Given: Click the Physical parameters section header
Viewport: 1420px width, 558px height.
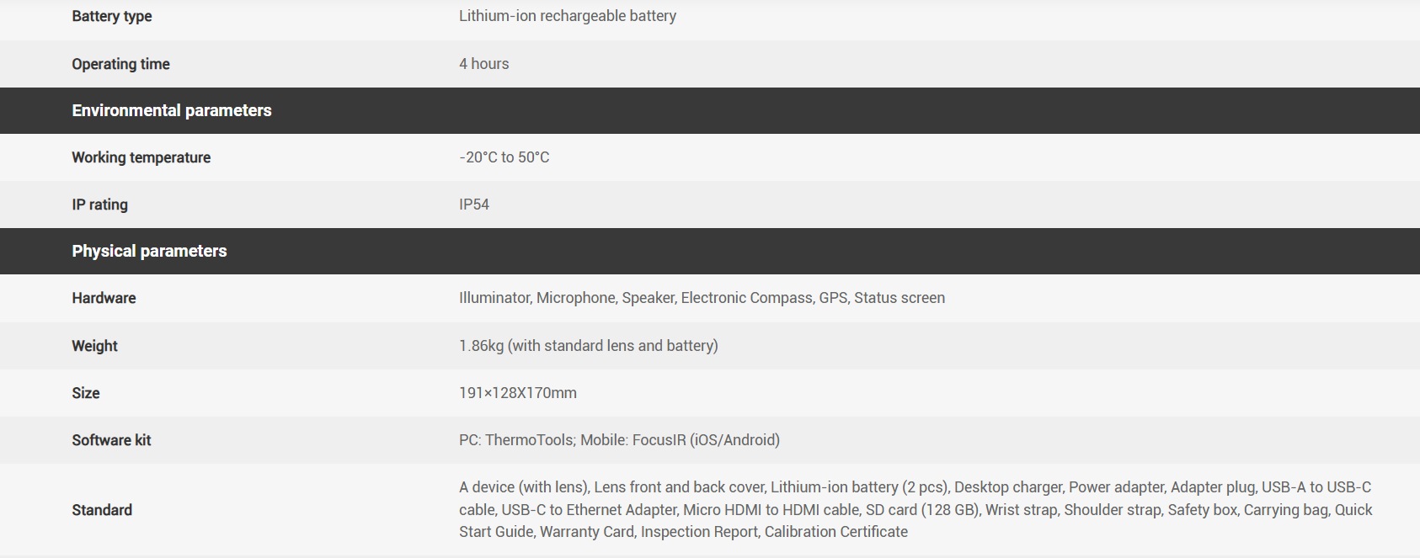Looking at the screenshot, I should point(149,251).
